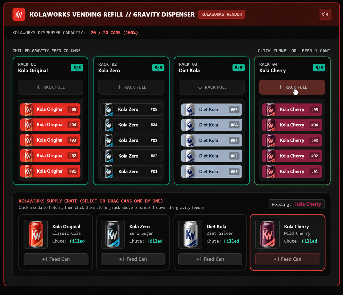
Task: Click can icon on Kola Cherry #01
Action: (270, 171)
